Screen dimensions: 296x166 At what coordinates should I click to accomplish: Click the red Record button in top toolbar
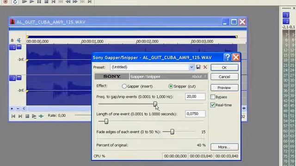(6, 2)
